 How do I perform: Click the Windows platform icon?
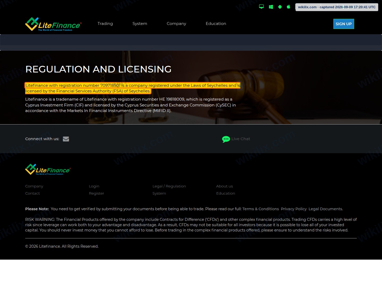point(271,7)
